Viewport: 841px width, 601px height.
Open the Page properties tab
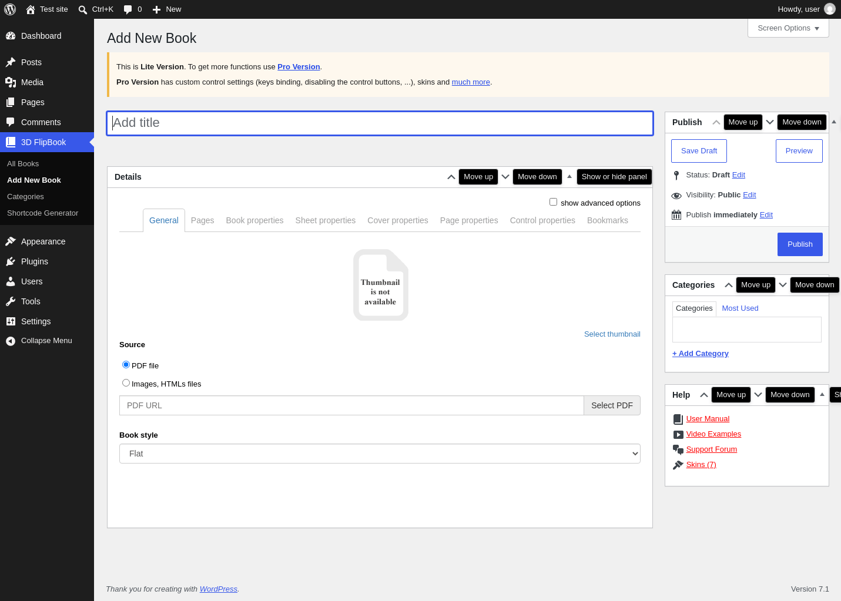click(469, 220)
